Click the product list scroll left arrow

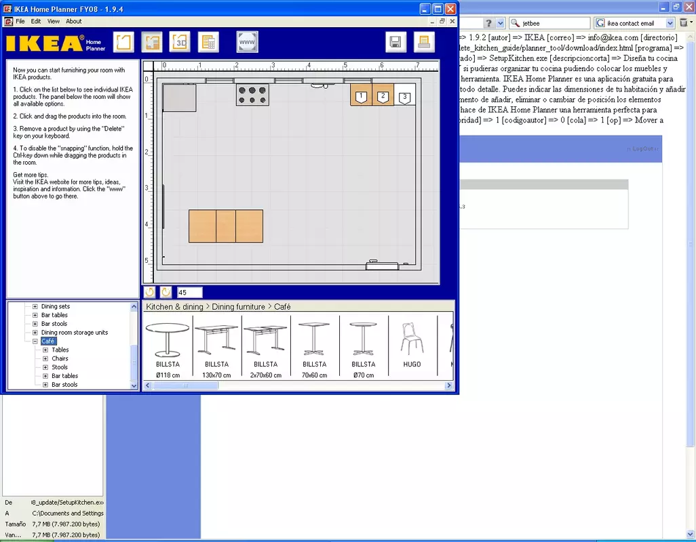click(x=148, y=385)
